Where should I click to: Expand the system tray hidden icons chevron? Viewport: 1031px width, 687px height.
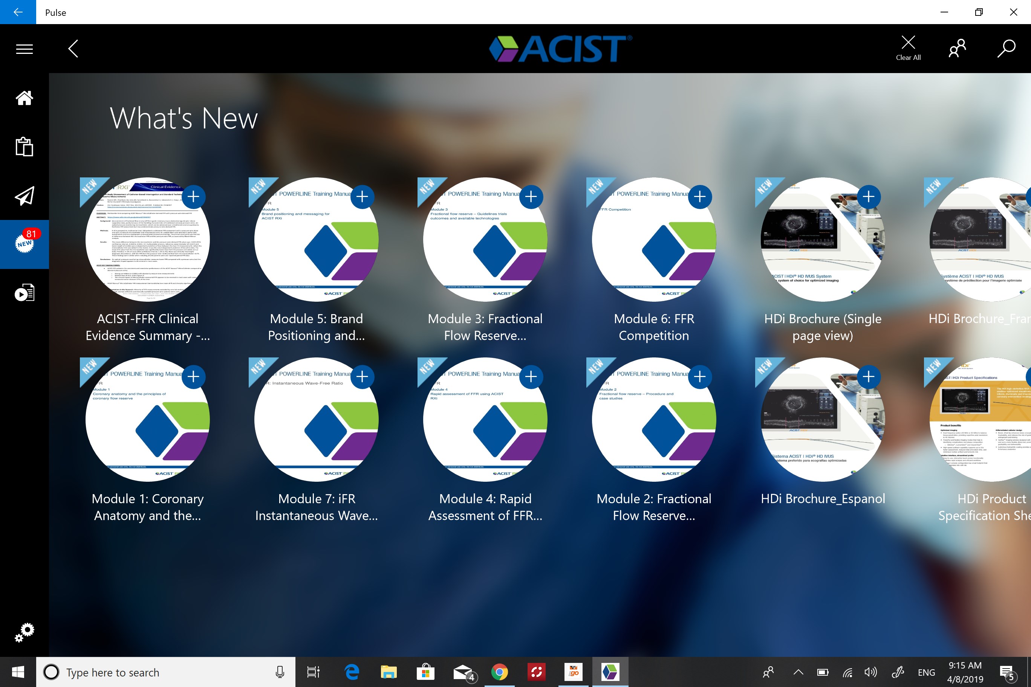(798, 672)
